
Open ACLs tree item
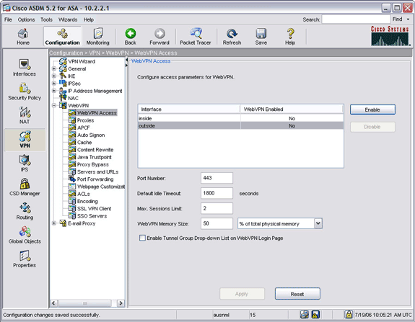tap(84, 194)
